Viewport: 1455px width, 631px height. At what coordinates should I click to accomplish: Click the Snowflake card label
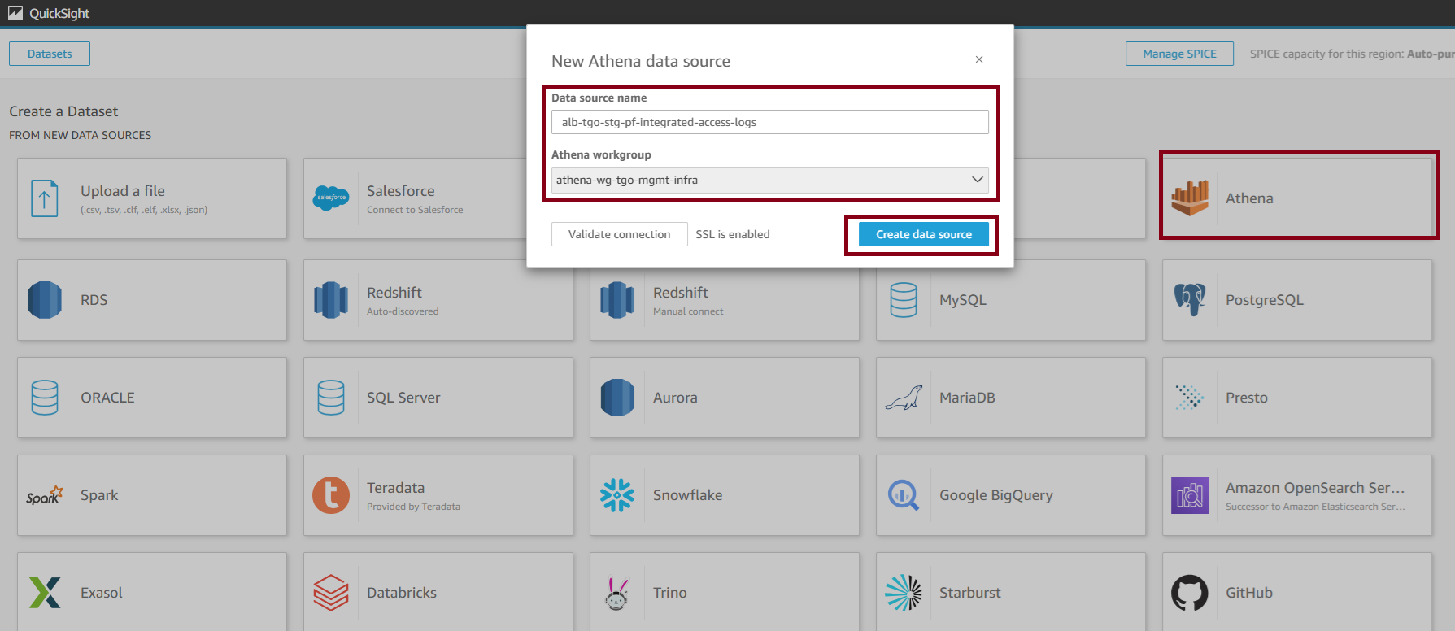[688, 495]
